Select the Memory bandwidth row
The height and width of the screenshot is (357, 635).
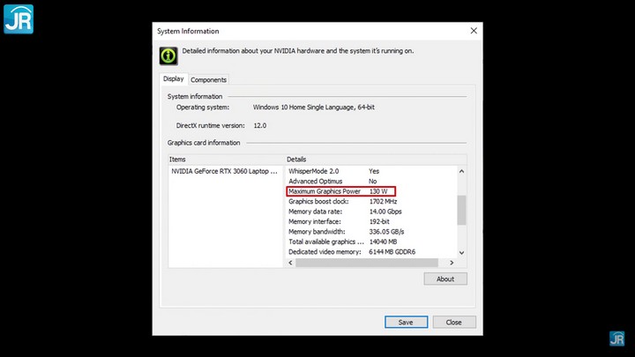[371, 232]
